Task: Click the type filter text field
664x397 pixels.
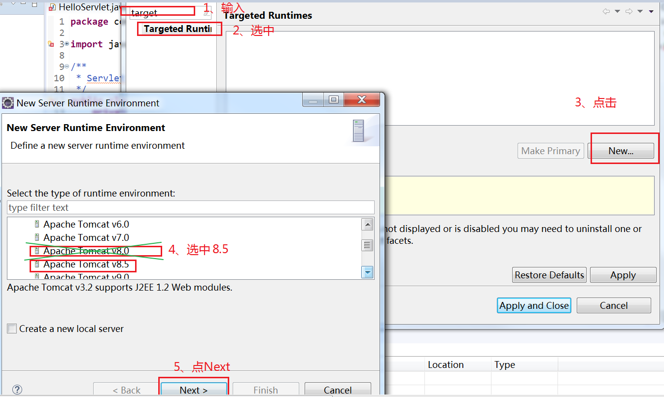Action: [190, 207]
